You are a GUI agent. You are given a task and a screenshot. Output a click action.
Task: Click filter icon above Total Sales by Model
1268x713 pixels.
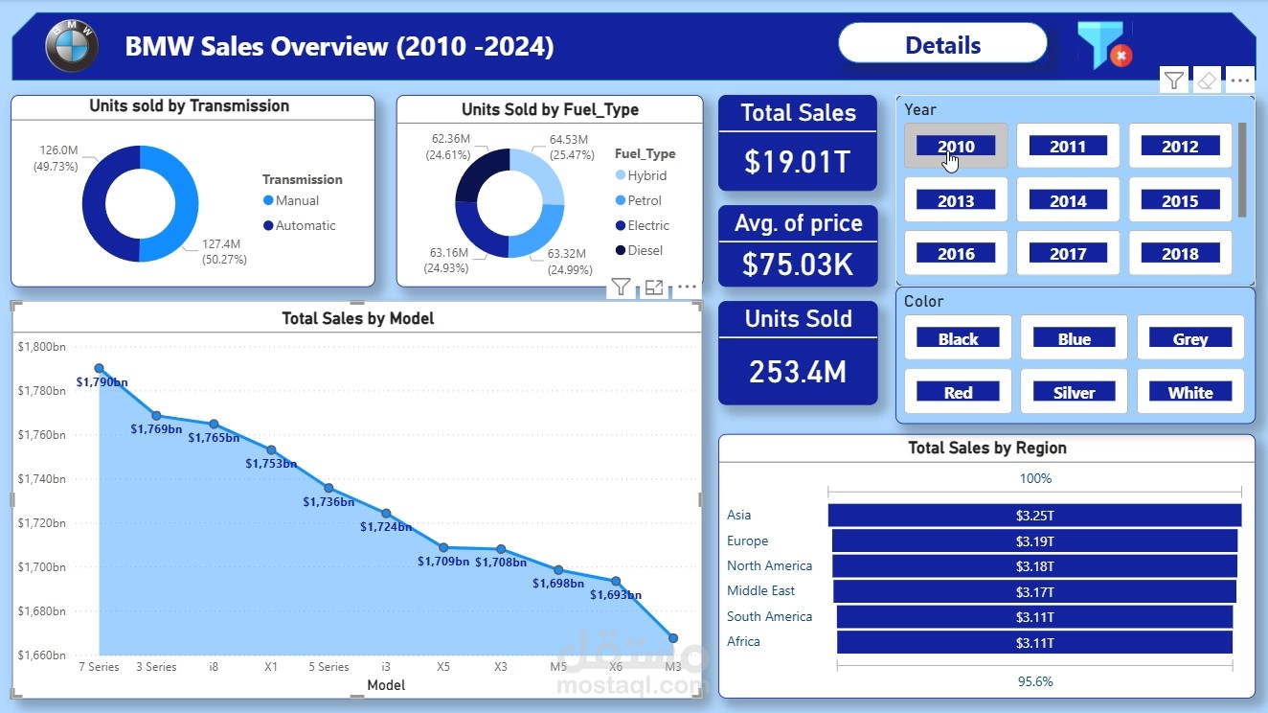(621, 287)
